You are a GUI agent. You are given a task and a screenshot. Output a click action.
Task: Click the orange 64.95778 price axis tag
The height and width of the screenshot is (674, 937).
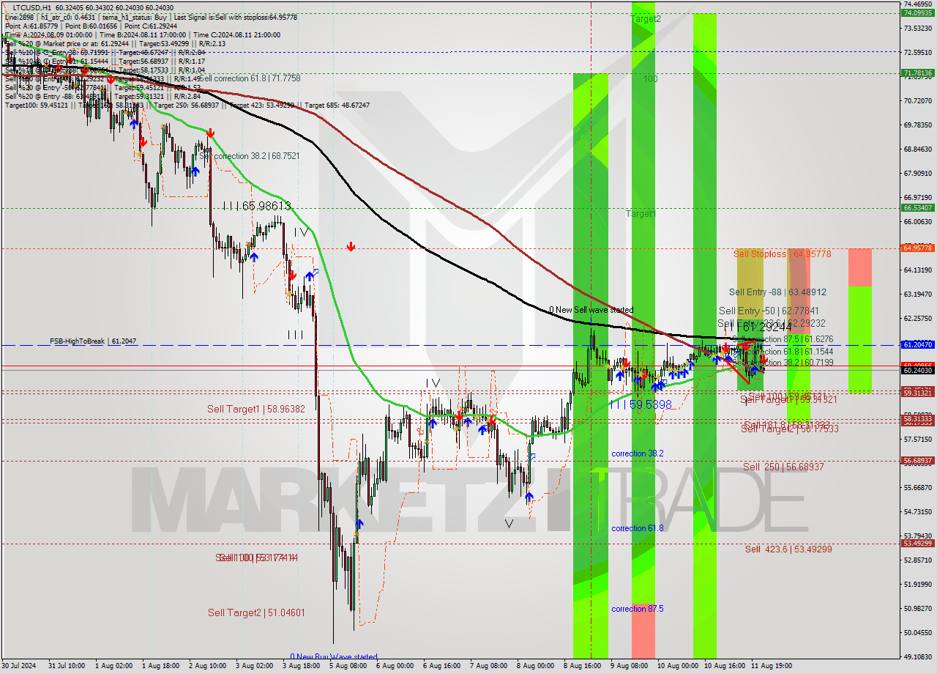[917, 248]
